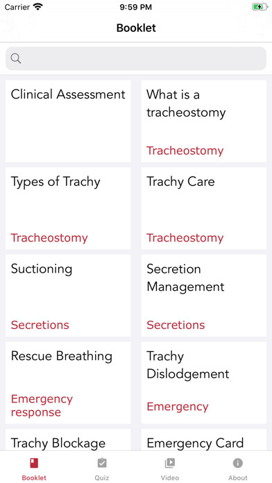The height and width of the screenshot is (483, 272).
Task: Open What is a tracheostomy card
Action: coord(203,121)
